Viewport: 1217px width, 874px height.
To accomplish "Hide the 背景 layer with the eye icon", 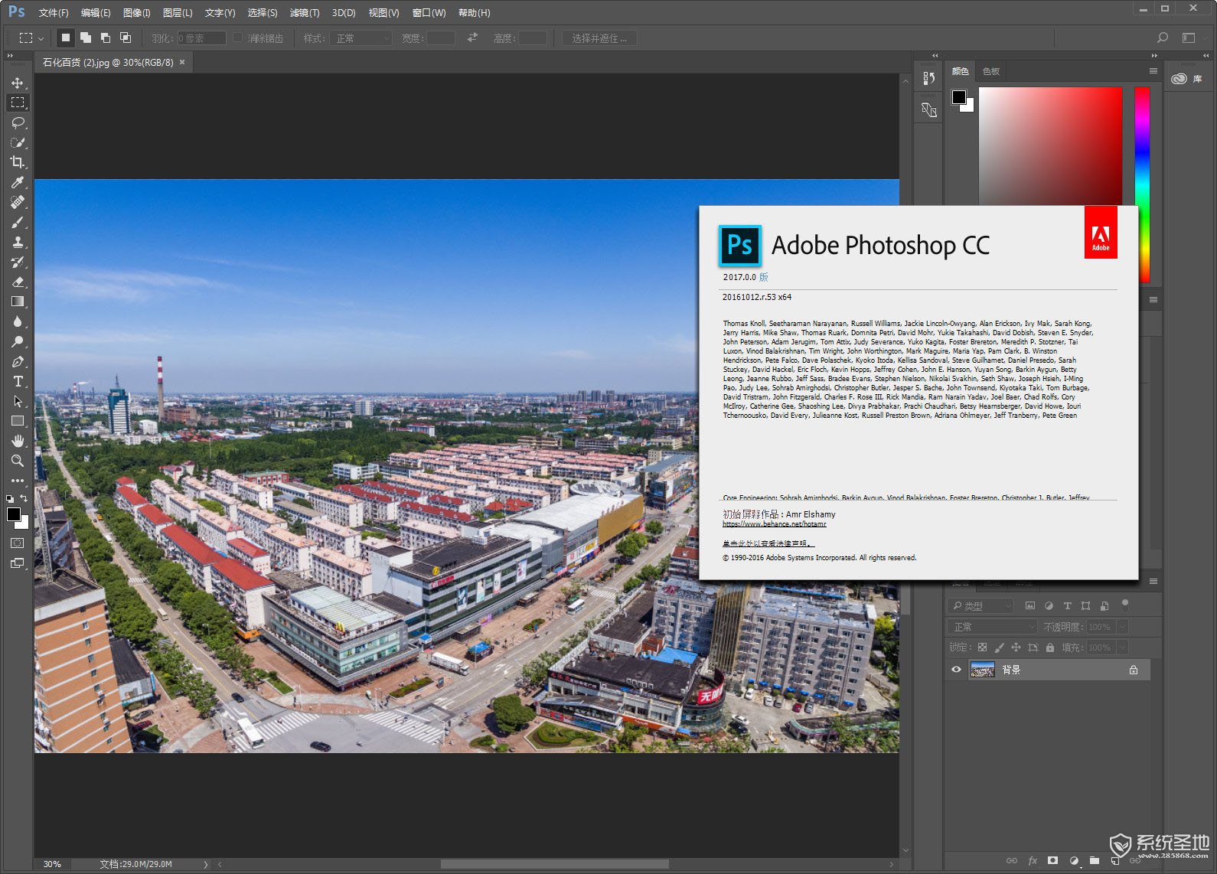I will pyautogui.click(x=956, y=670).
